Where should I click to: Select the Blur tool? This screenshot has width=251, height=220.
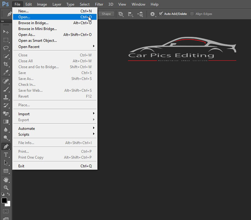click(6, 130)
